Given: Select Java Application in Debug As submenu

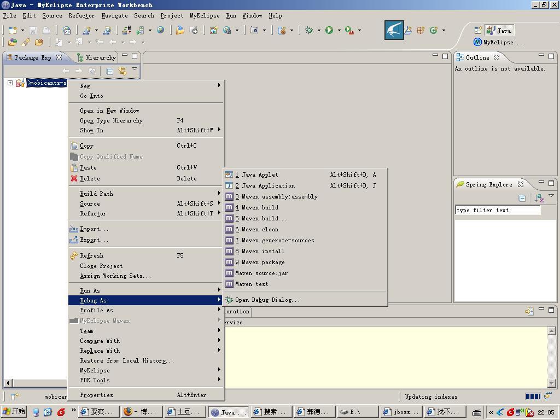Looking at the screenshot, I should pyautogui.click(x=265, y=185).
